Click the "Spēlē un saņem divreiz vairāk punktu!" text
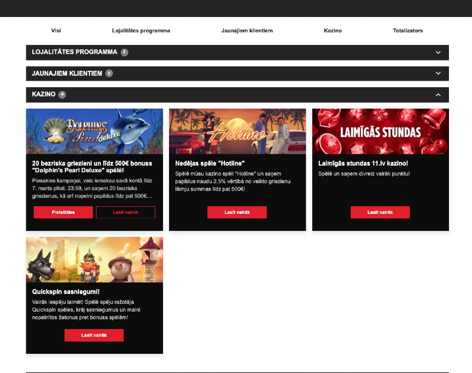The image size is (472, 373). [364, 173]
